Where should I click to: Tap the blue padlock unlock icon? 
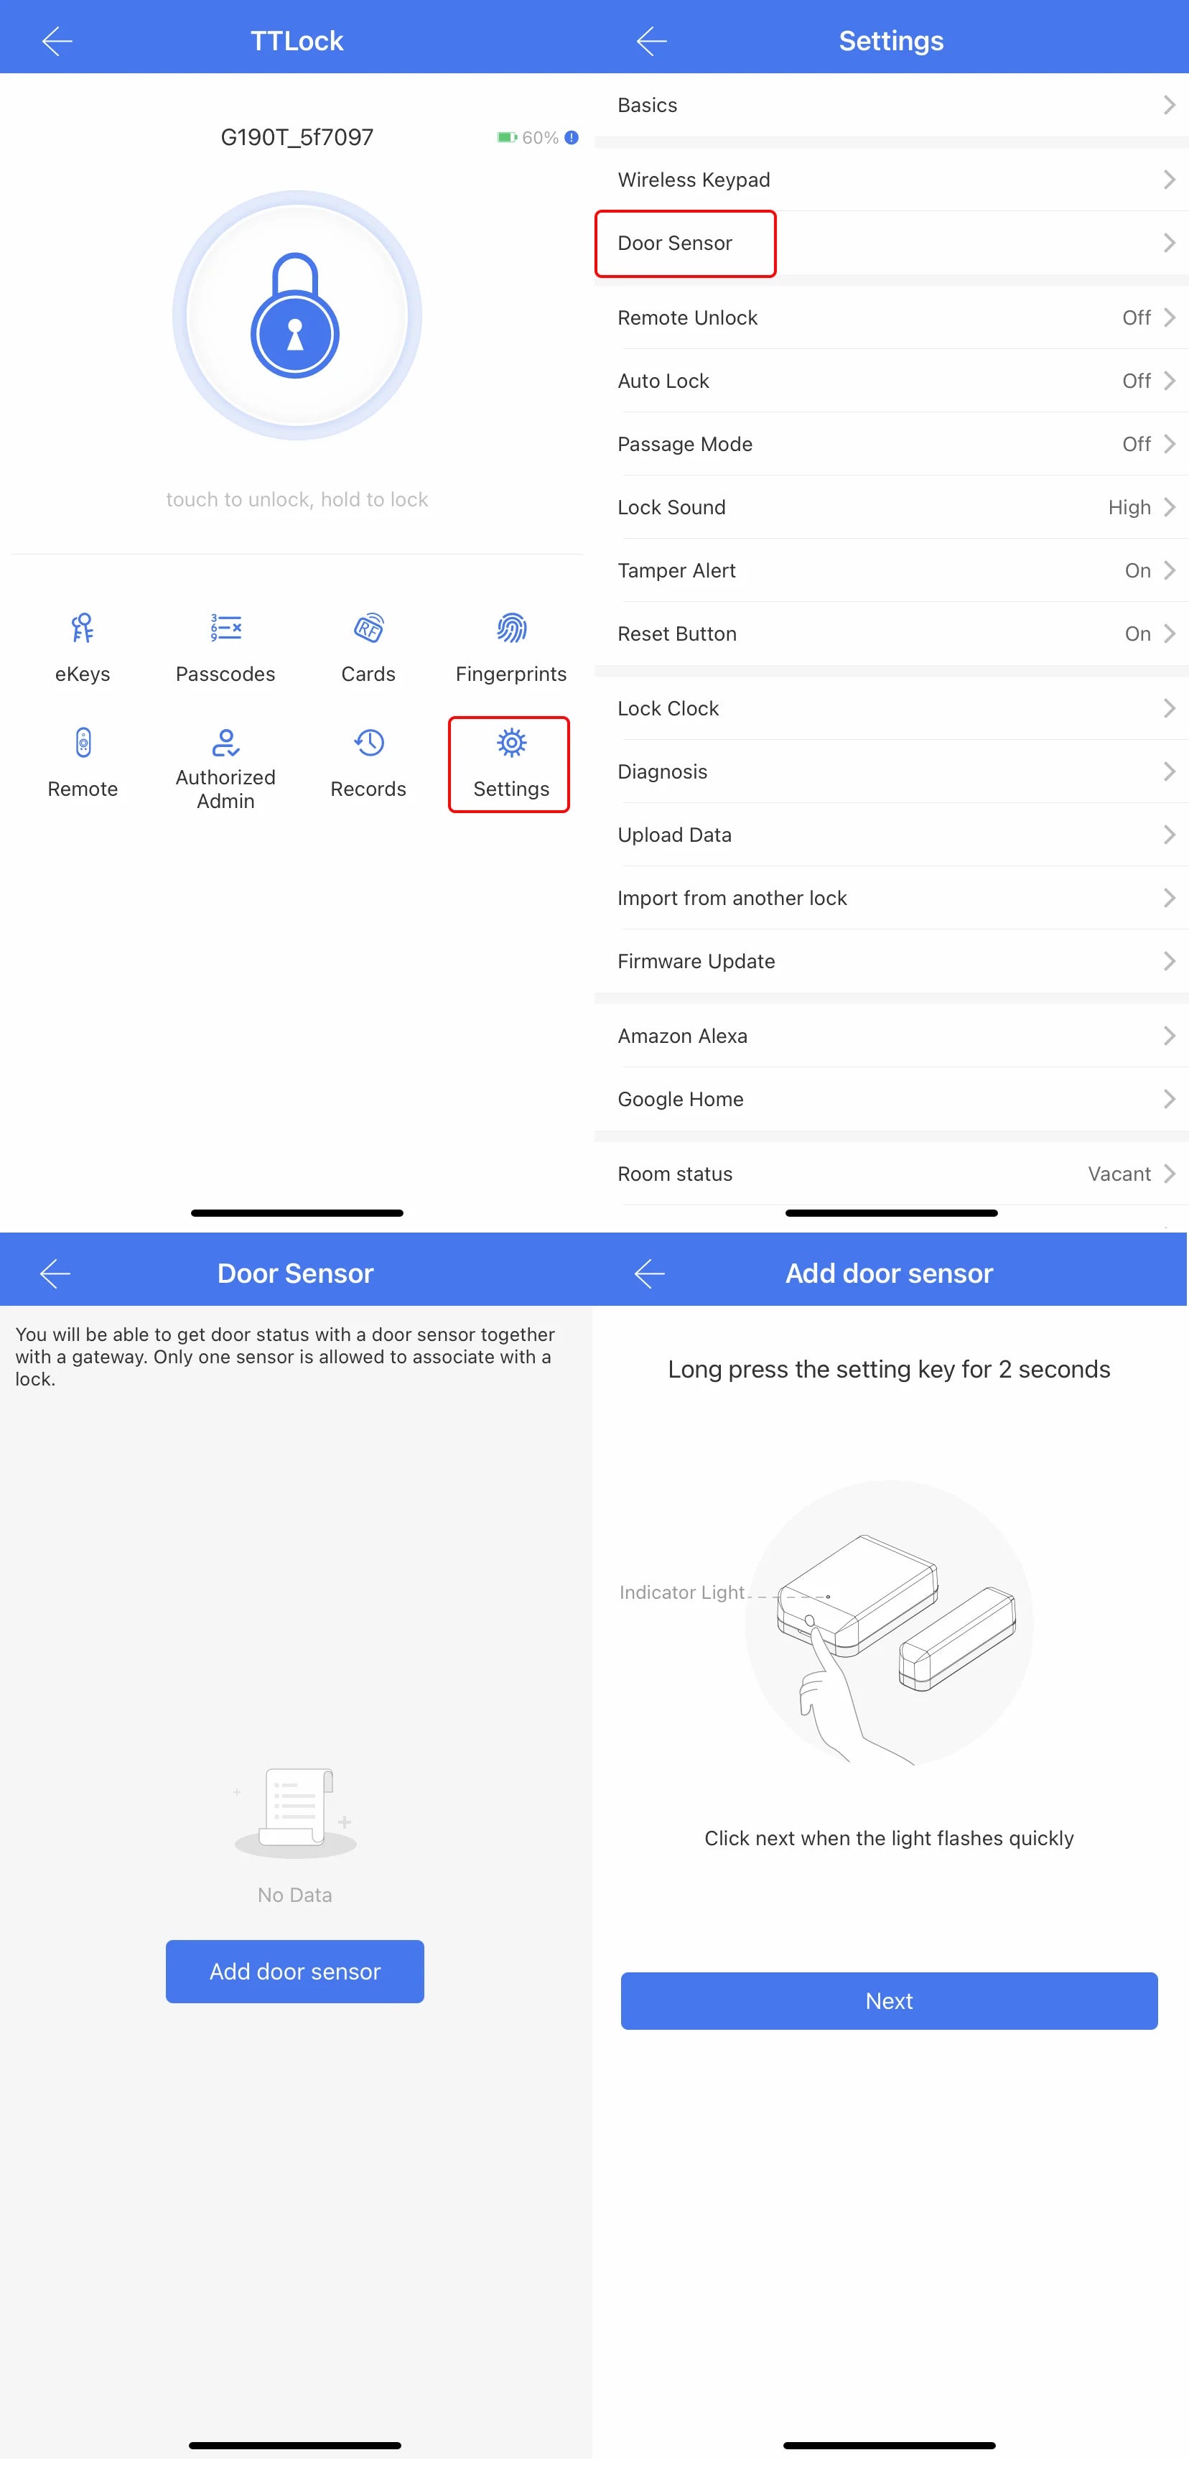(x=295, y=315)
